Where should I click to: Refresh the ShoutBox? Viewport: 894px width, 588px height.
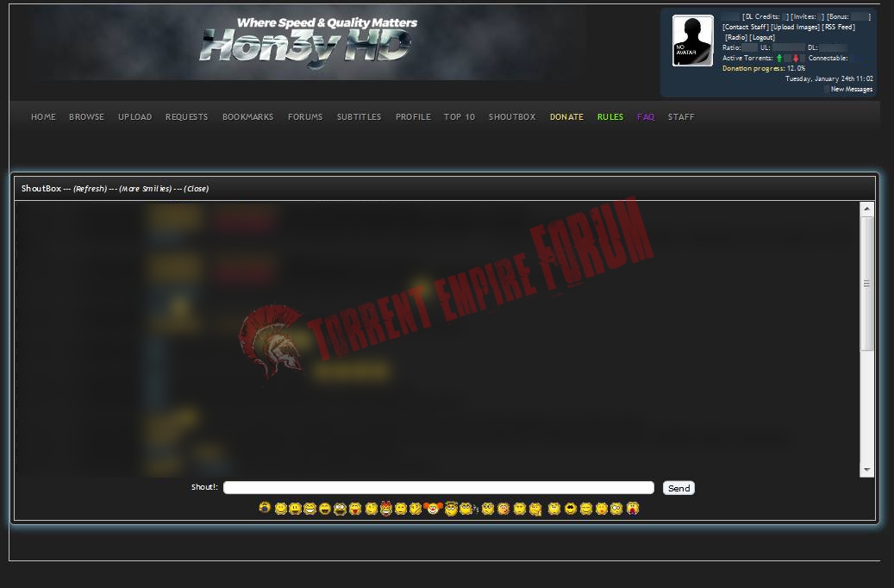click(x=90, y=189)
